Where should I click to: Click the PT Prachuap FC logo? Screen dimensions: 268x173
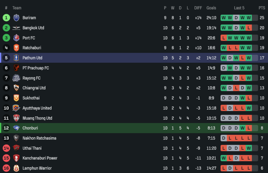(16, 68)
